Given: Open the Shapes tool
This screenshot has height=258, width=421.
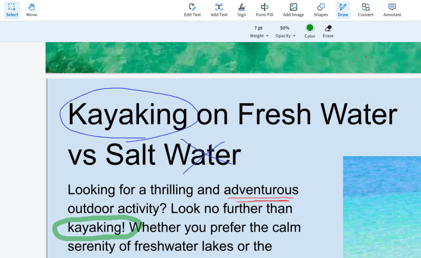Looking at the screenshot, I should (321, 10).
